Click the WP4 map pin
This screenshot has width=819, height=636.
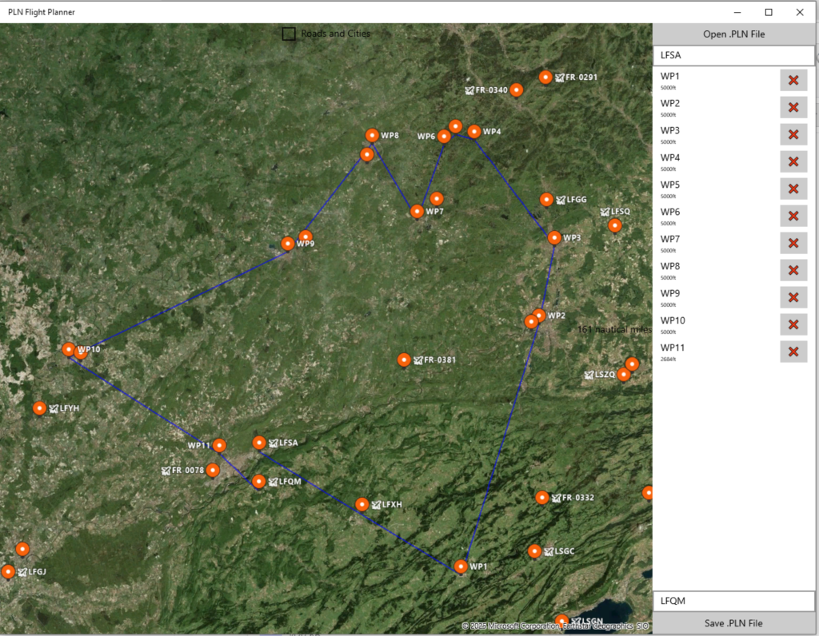pos(474,132)
